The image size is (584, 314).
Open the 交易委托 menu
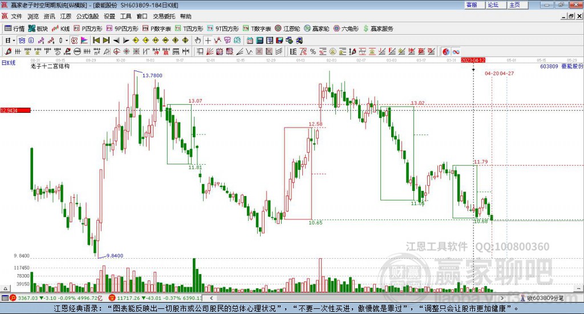pos(164,17)
